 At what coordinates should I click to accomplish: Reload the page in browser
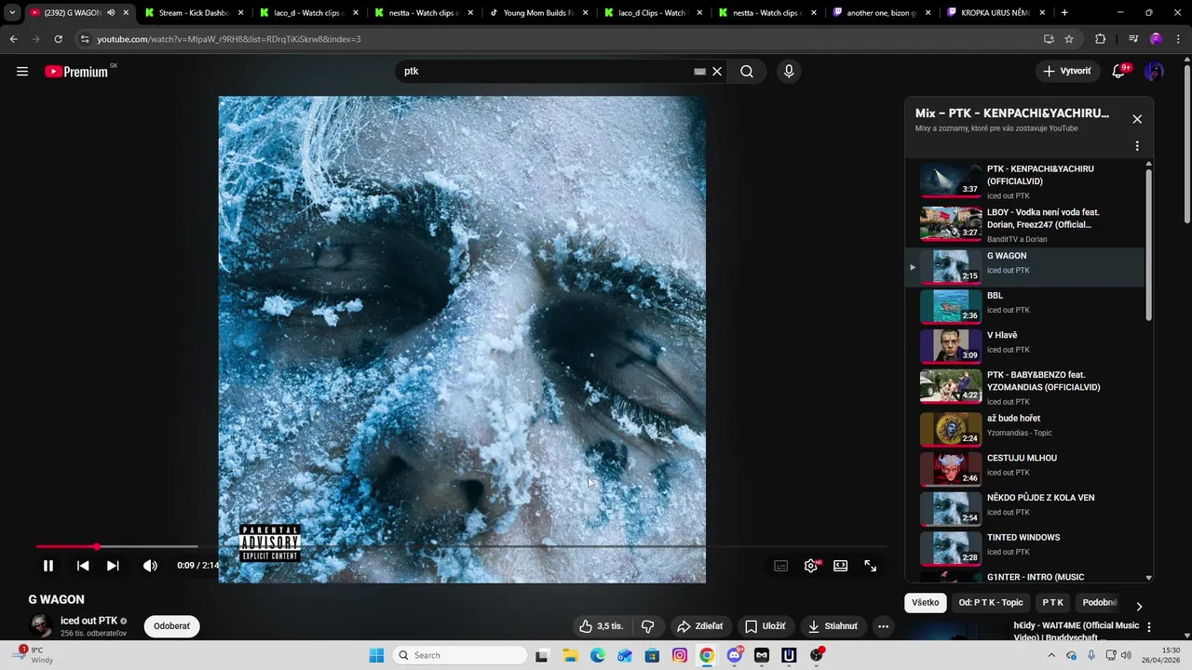coord(58,39)
